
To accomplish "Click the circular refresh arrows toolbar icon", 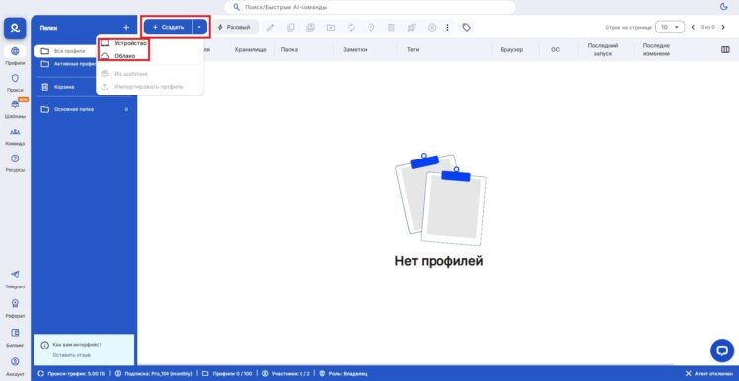I will pos(351,28).
